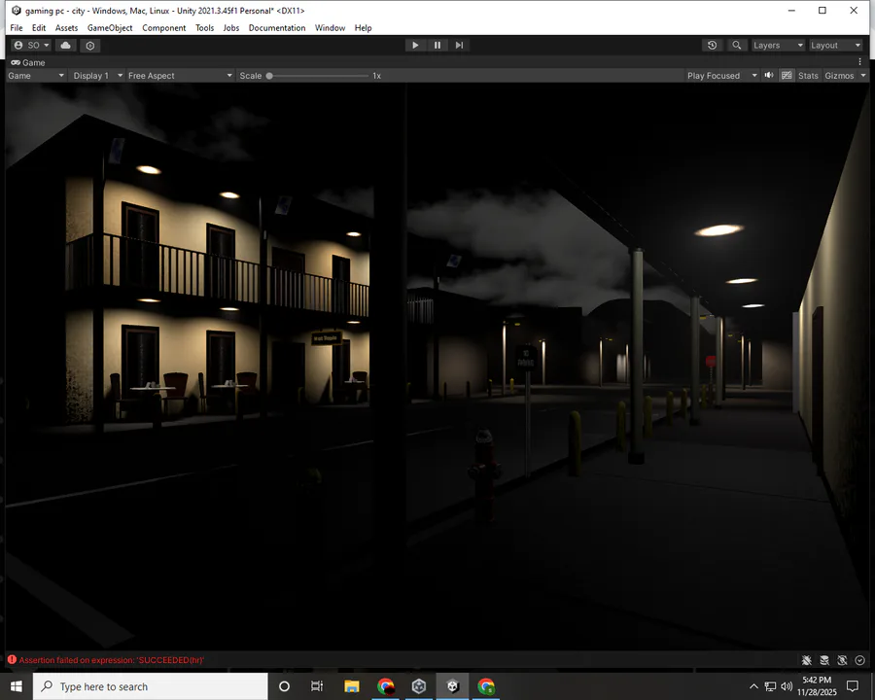This screenshot has width=875, height=700.
Task: Open the cloud services icon
Action: (66, 46)
